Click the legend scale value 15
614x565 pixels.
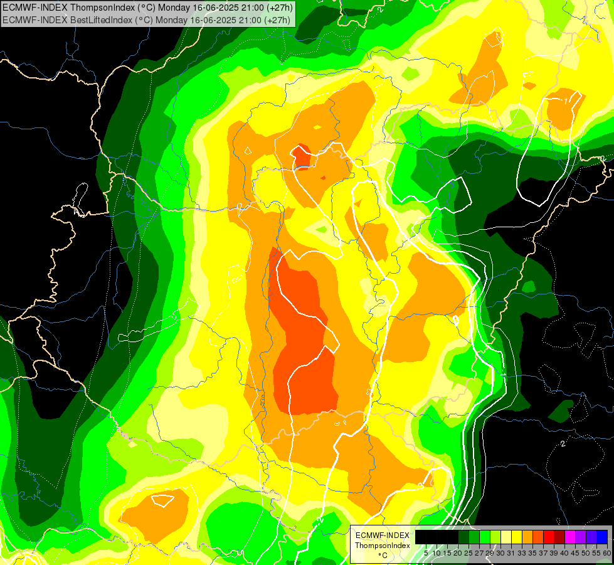coord(447,553)
